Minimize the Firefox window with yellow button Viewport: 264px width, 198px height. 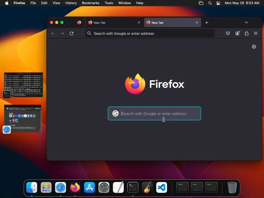coord(57,22)
